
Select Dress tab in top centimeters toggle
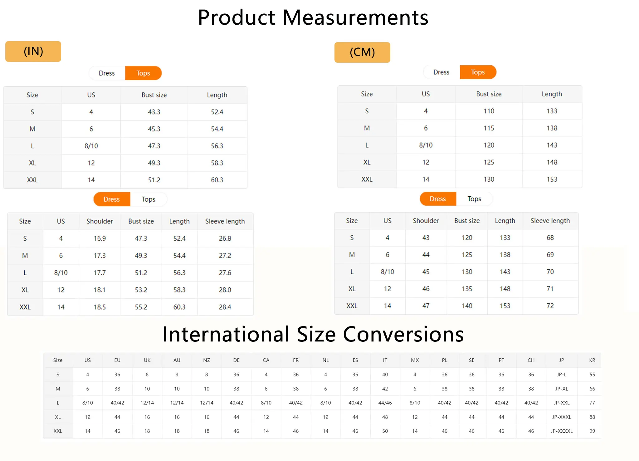coord(441,72)
